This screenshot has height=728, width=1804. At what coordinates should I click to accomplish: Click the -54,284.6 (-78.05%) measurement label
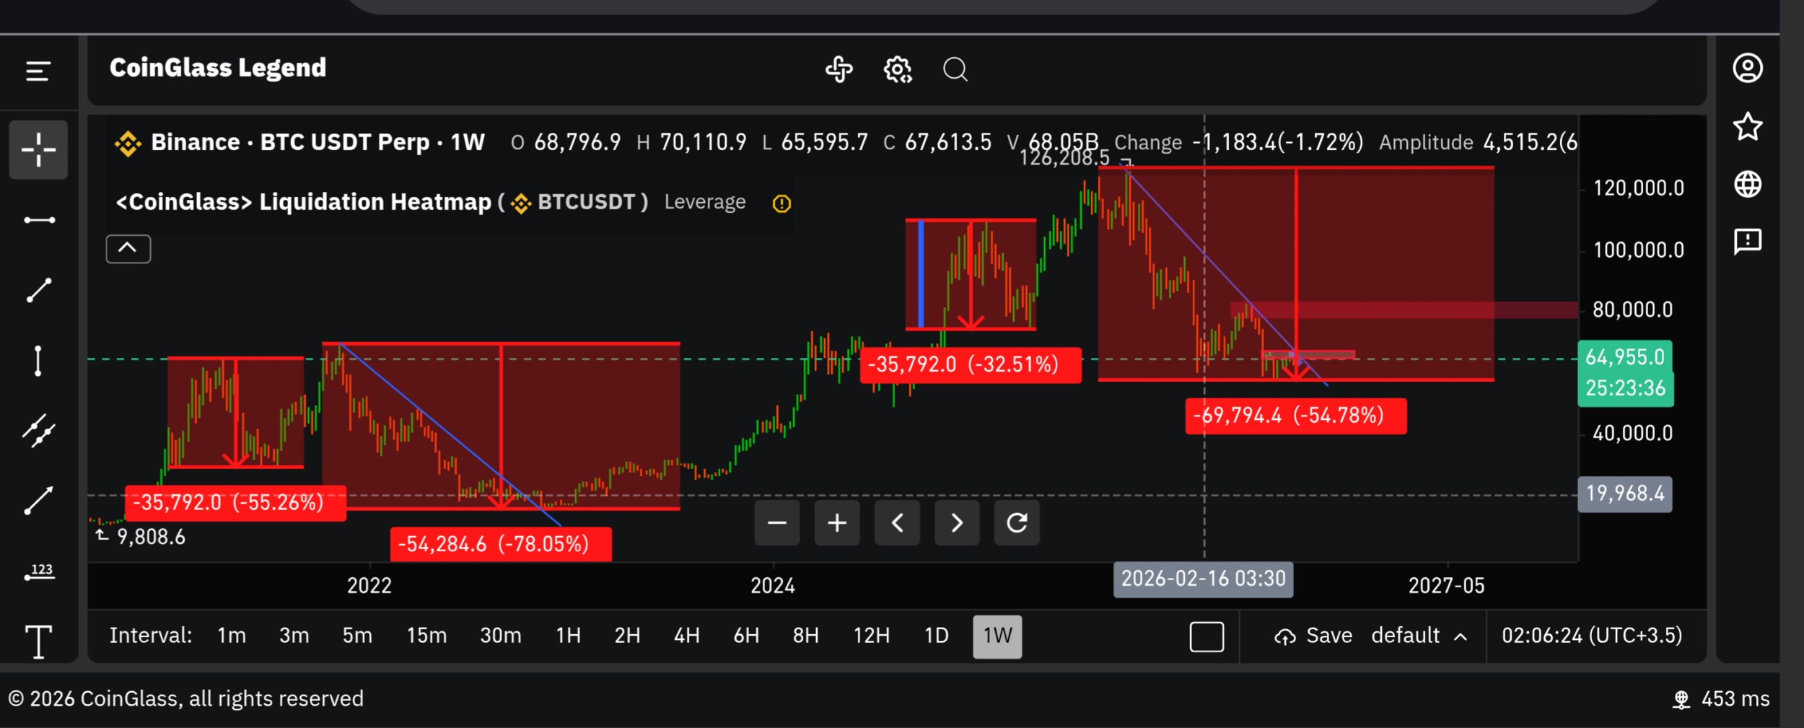[x=501, y=544]
